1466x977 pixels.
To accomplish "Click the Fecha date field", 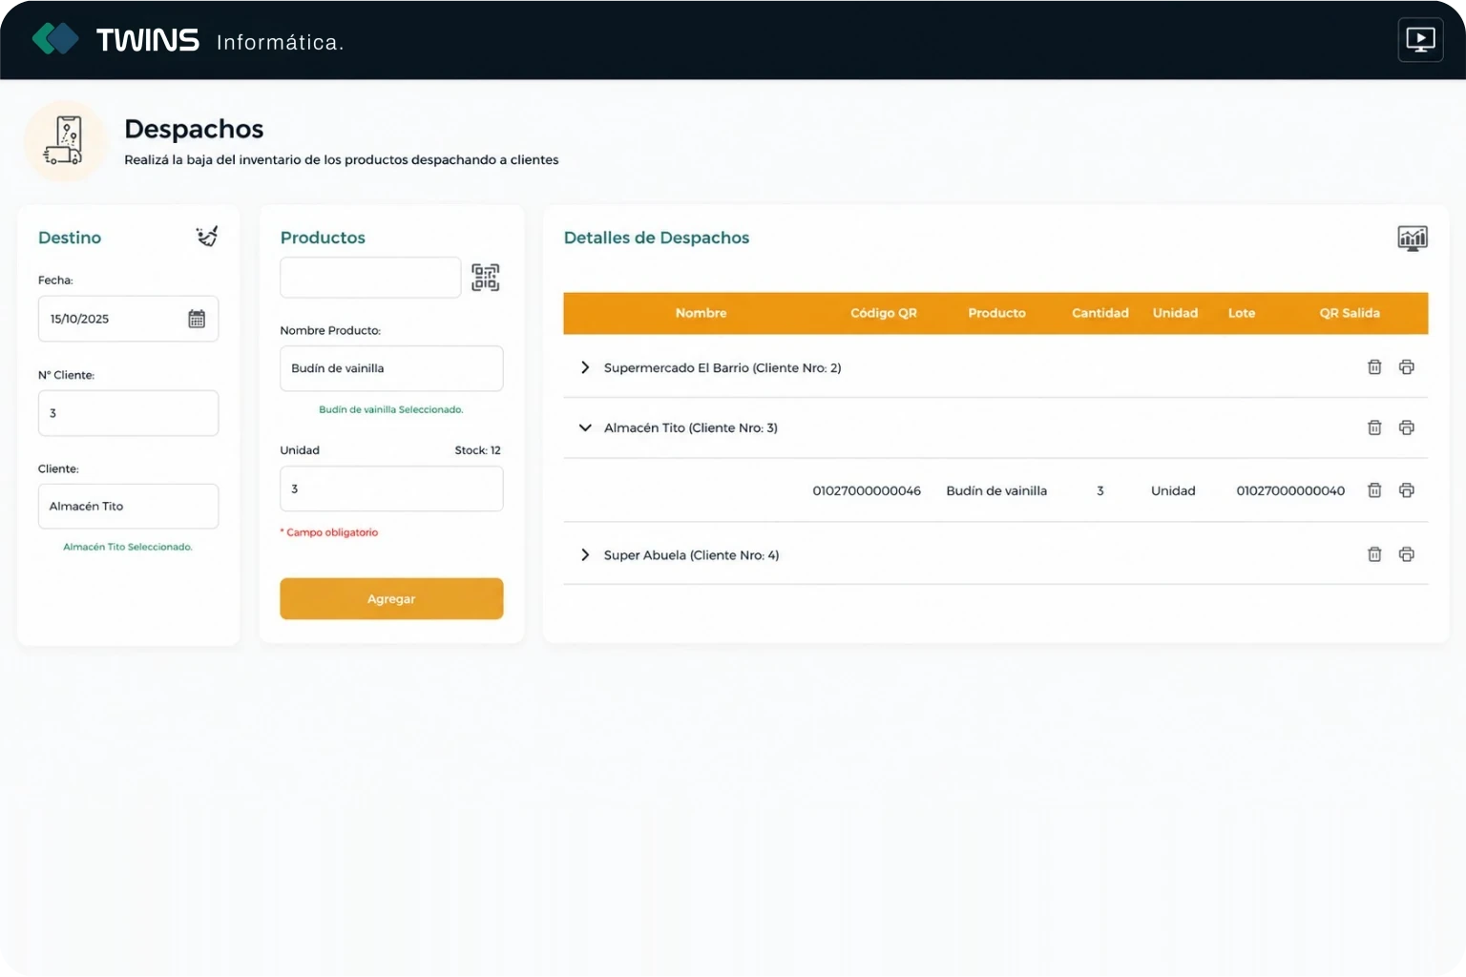I will 128,319.
